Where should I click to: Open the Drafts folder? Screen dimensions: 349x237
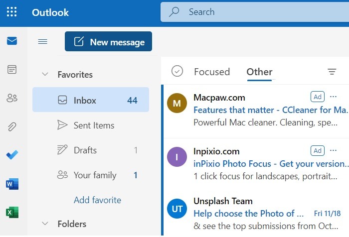[x=91, y=150]
